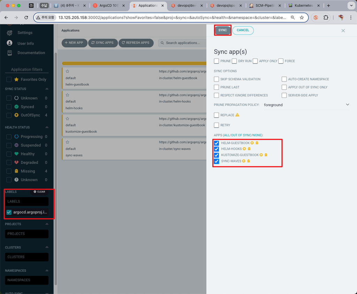Enable the APPLY ONLY checkbox
The height and width of the screenshot is (294, 357).
(255, 61)
